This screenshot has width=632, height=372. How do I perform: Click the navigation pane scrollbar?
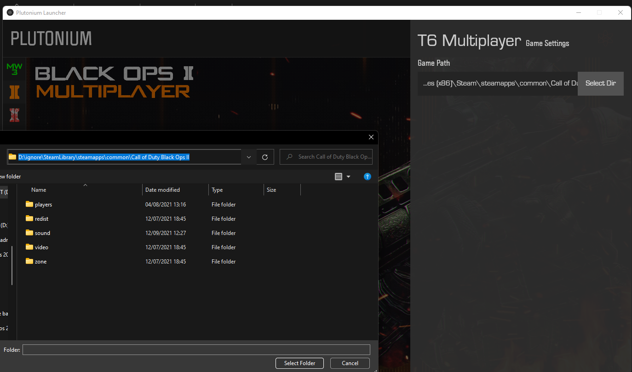coord(12,266)
